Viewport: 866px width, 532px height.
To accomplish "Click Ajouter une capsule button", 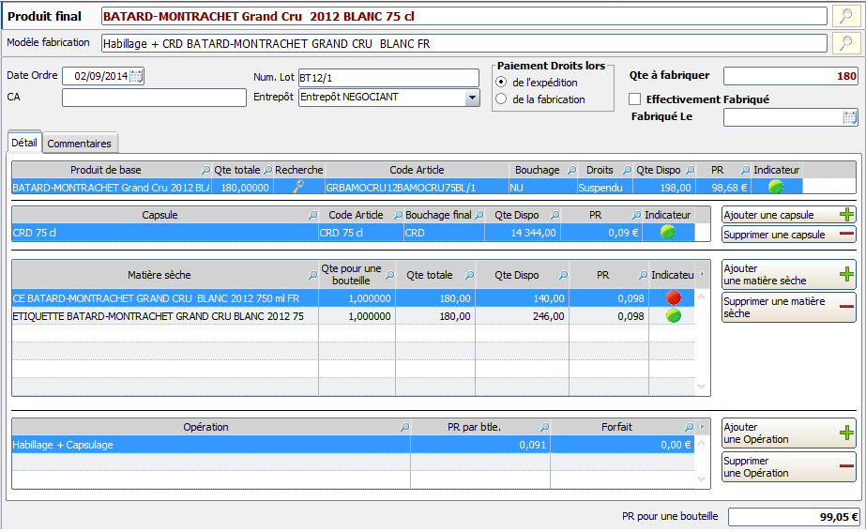I will (789, 215).
